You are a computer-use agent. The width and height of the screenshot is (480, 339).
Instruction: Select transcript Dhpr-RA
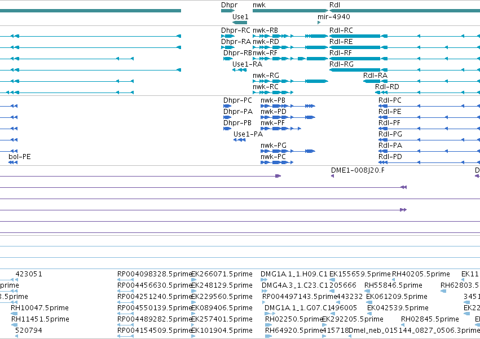pyautogui.click(x=236, y=42)
